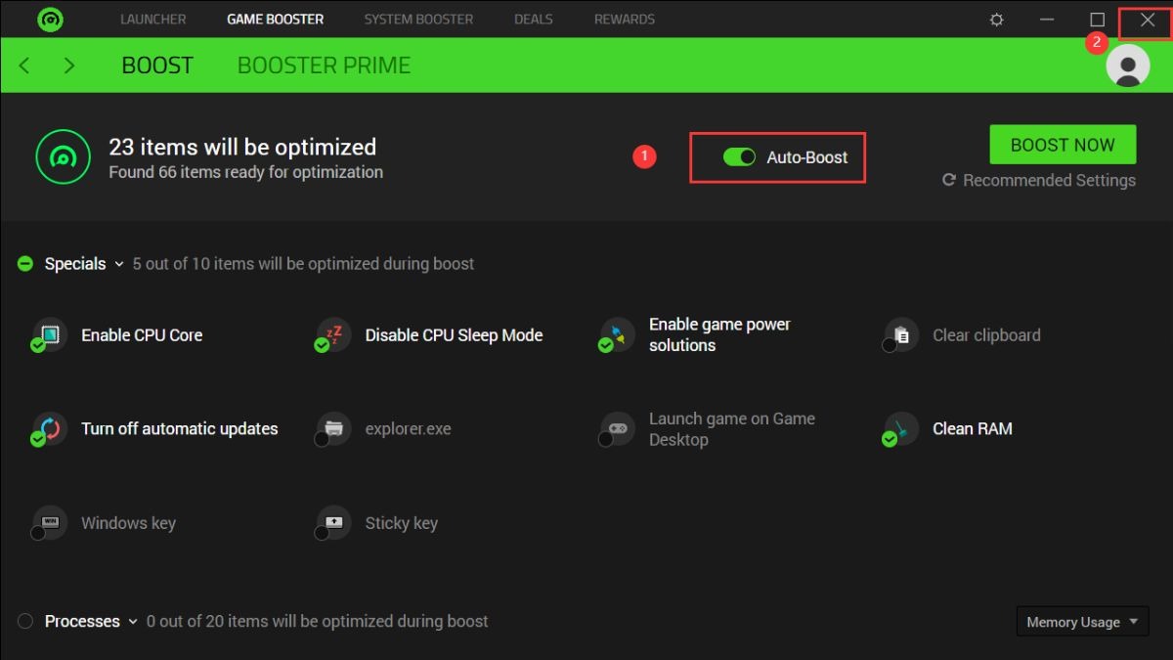This screenshot has height=660, width=1173.
Task: Select the GAME BOOSTER tab
Action: click(276, 19)
